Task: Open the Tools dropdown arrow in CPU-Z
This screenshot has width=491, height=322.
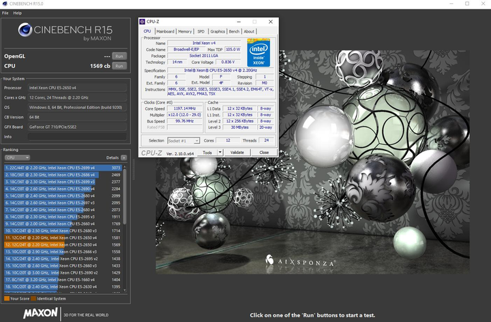Action: pyautogui.click(x=220, y=152)
